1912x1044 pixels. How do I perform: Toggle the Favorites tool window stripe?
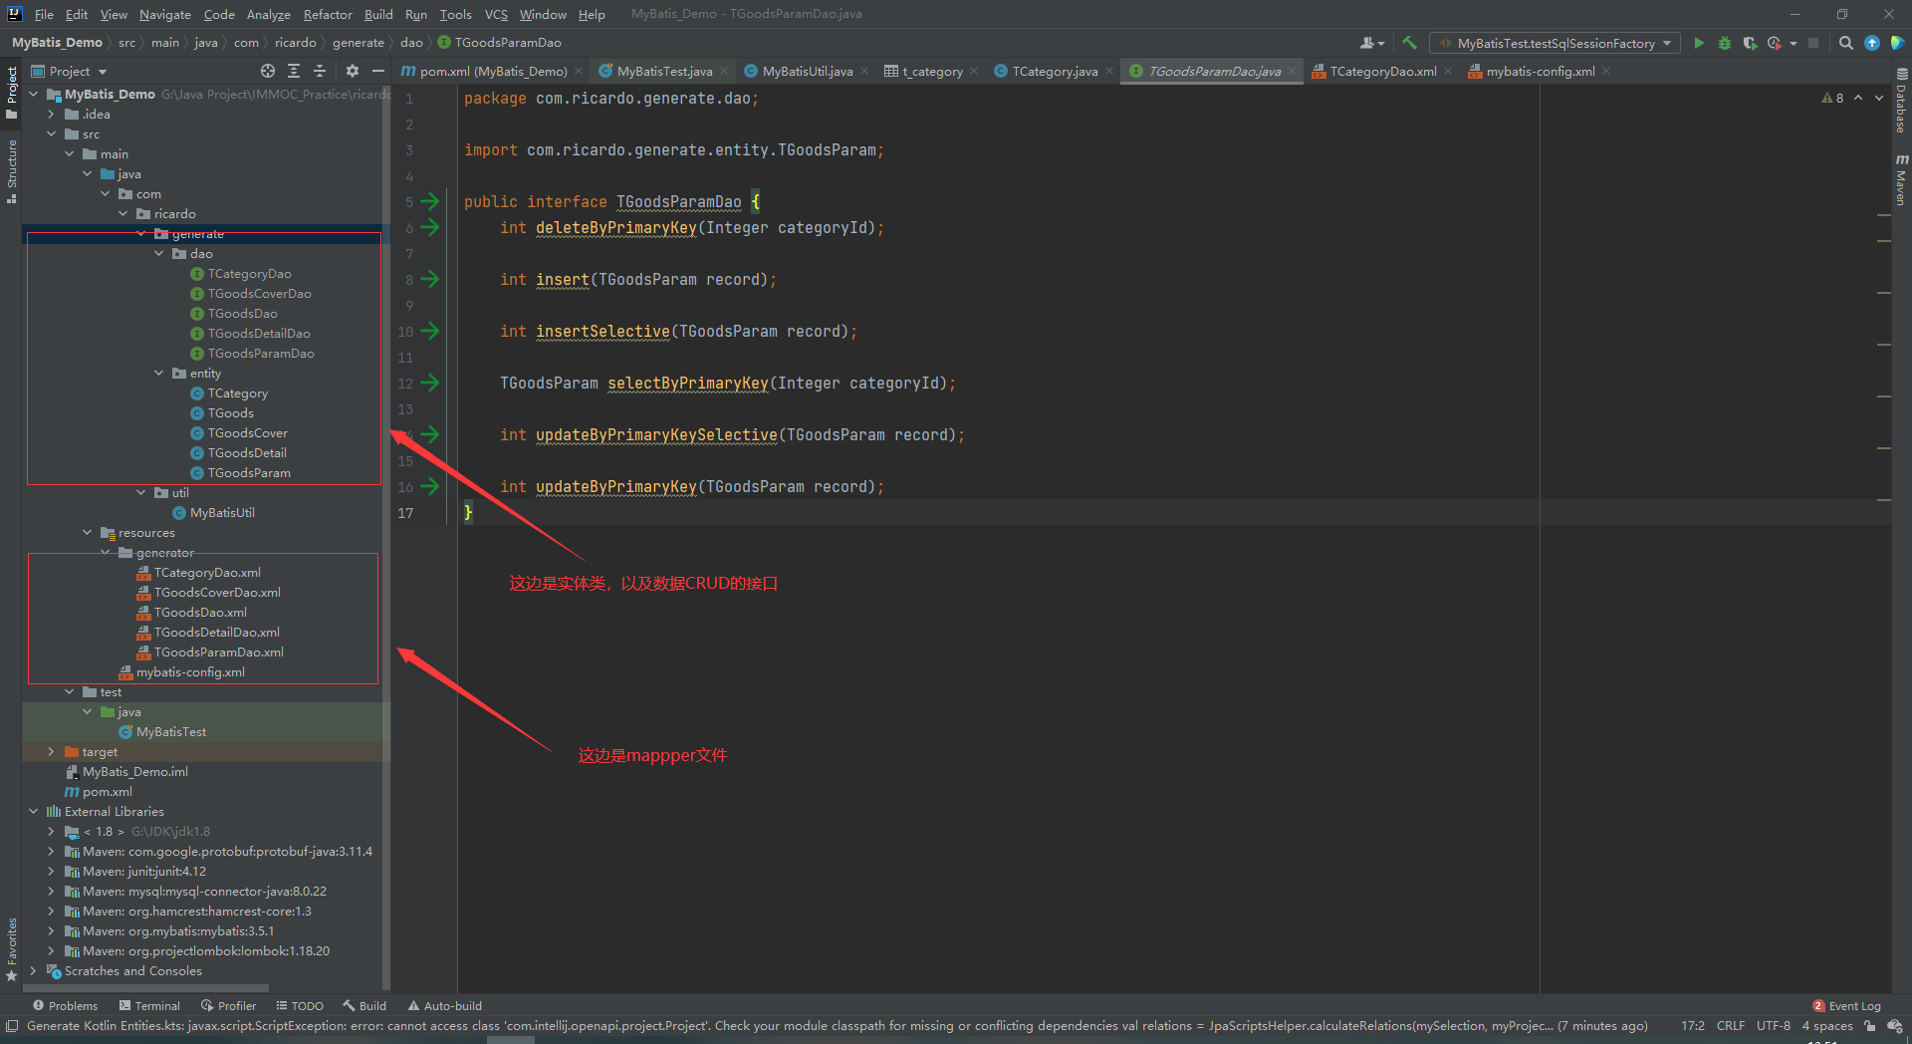(x=12, y=949)
